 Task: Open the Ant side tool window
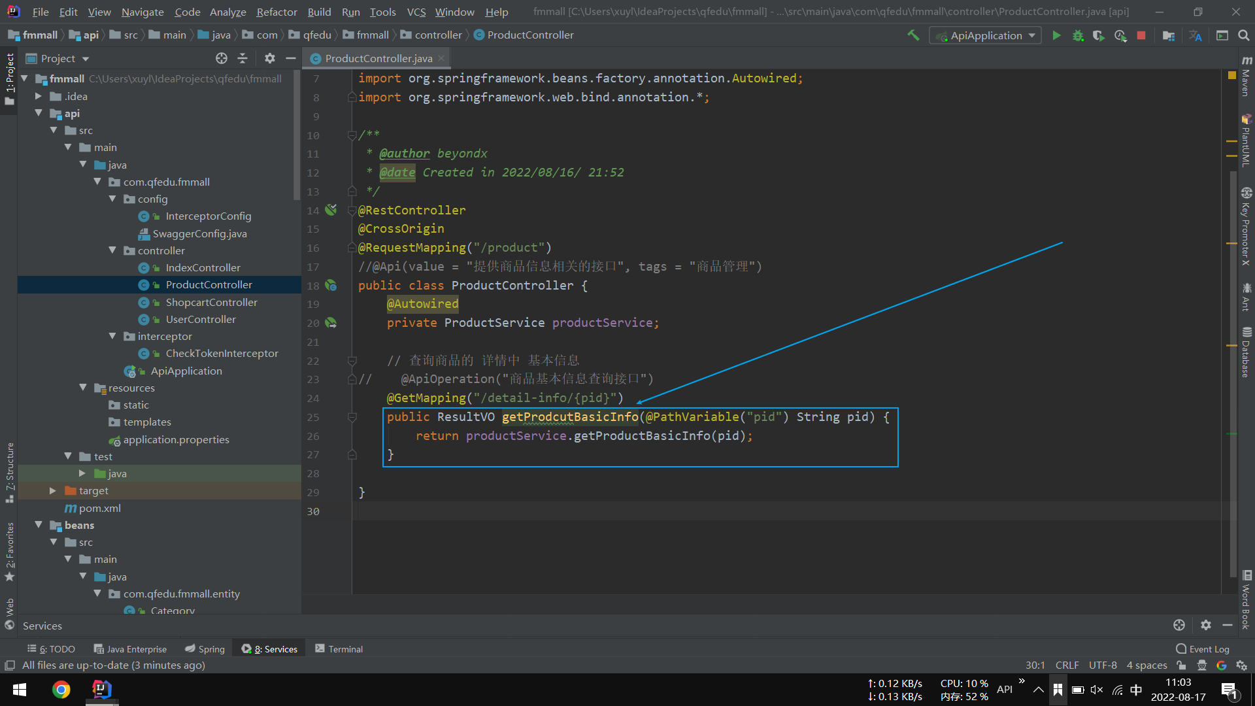(x=1246, y=297)
